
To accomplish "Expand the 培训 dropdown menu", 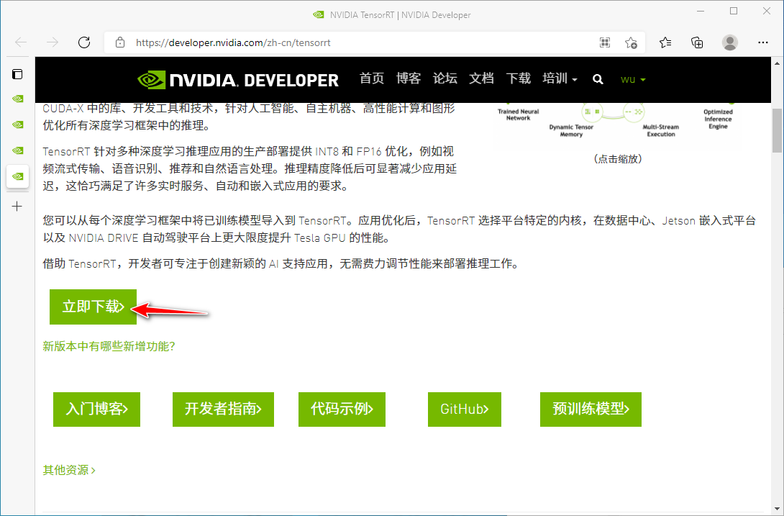I will pos(560,79).
